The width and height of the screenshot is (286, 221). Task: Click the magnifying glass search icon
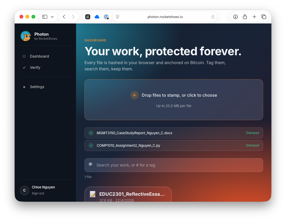point(91,165)
